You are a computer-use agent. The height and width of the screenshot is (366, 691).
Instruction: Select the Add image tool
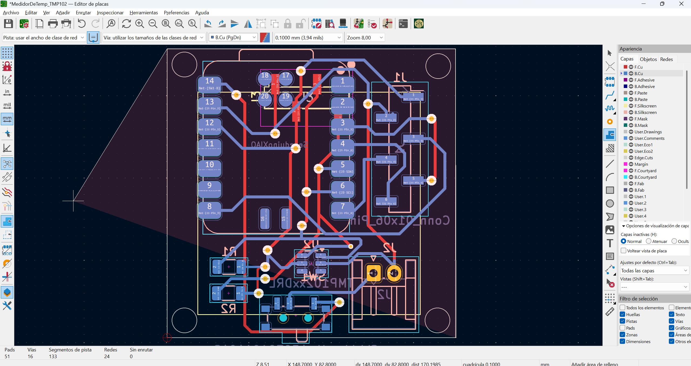(610, 230)
